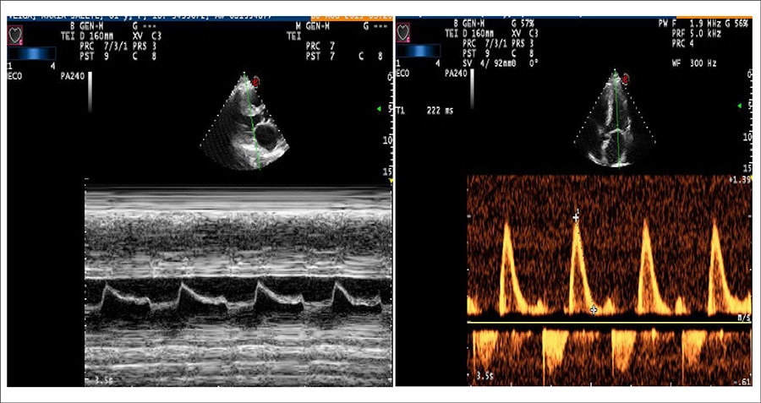Click the red orientation marker on M-mode sector
The height and width of the screenshot is (403, 761).
pos(255,83)
